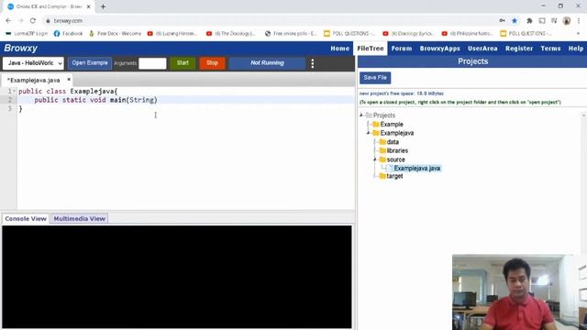587x330 pixels.
Task: Click the browser forward arrow
Action: (x=20, y=21)
